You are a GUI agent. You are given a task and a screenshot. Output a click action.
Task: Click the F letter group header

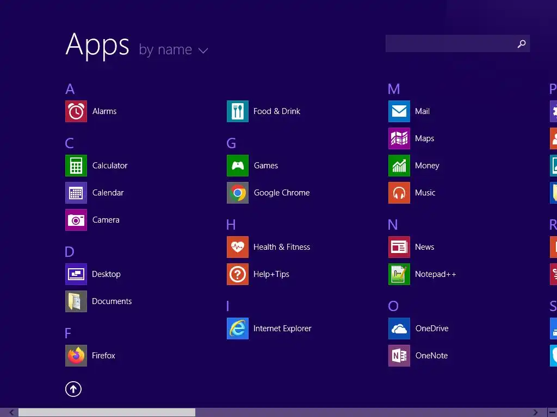point(68,333)
